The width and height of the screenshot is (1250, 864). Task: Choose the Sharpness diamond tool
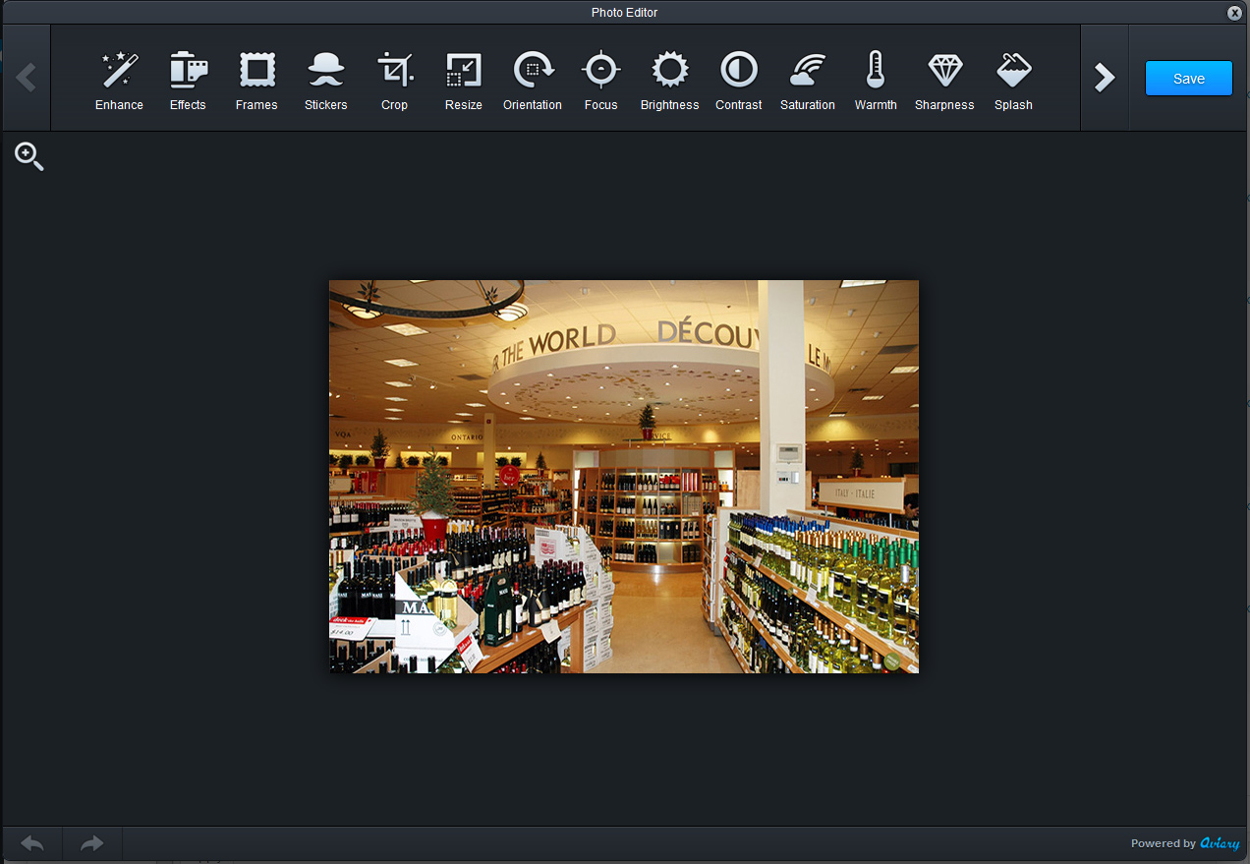tap(944, 80)
